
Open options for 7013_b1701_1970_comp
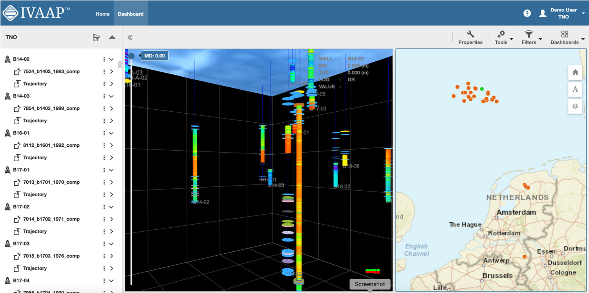click(104, 182)
